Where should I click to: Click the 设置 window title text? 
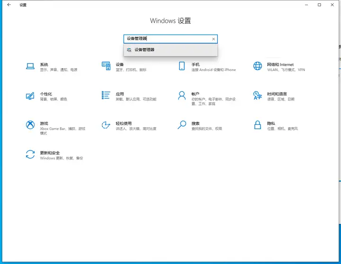23,5
